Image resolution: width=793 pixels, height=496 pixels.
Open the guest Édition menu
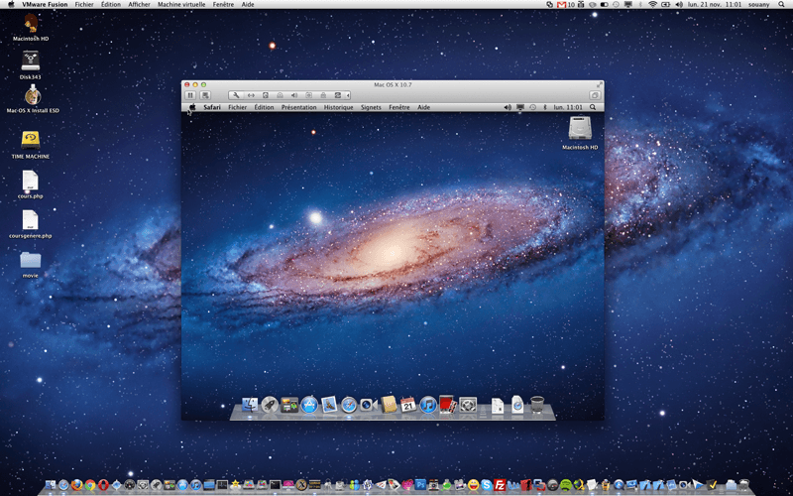(264, 107)
